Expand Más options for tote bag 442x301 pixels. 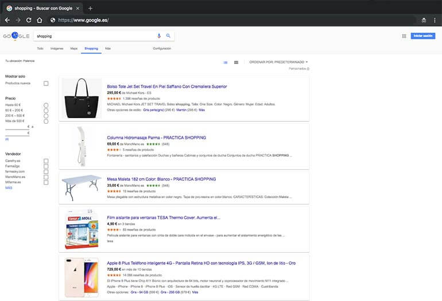click(202, 110)
